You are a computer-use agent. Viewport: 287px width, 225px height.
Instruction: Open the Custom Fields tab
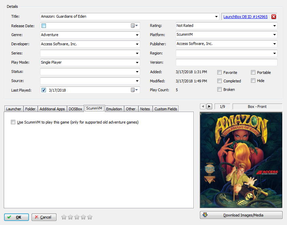click(166, 109)
